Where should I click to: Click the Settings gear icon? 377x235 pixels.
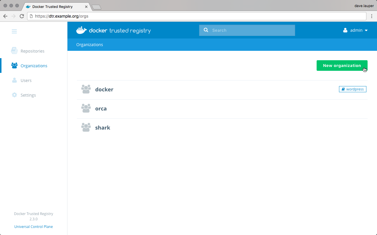14,95
